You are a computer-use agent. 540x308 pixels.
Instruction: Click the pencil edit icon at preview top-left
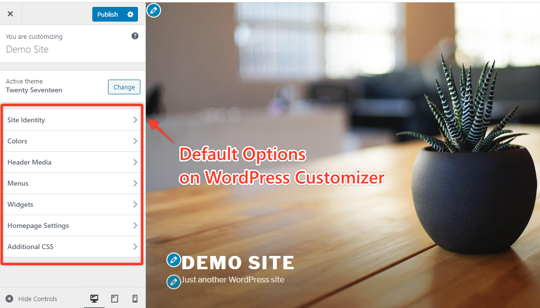coord(154,10)
